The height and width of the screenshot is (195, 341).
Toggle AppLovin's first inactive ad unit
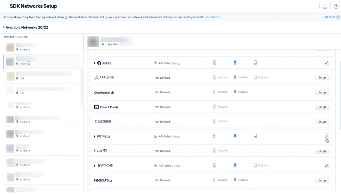click(x=215, y=77)
